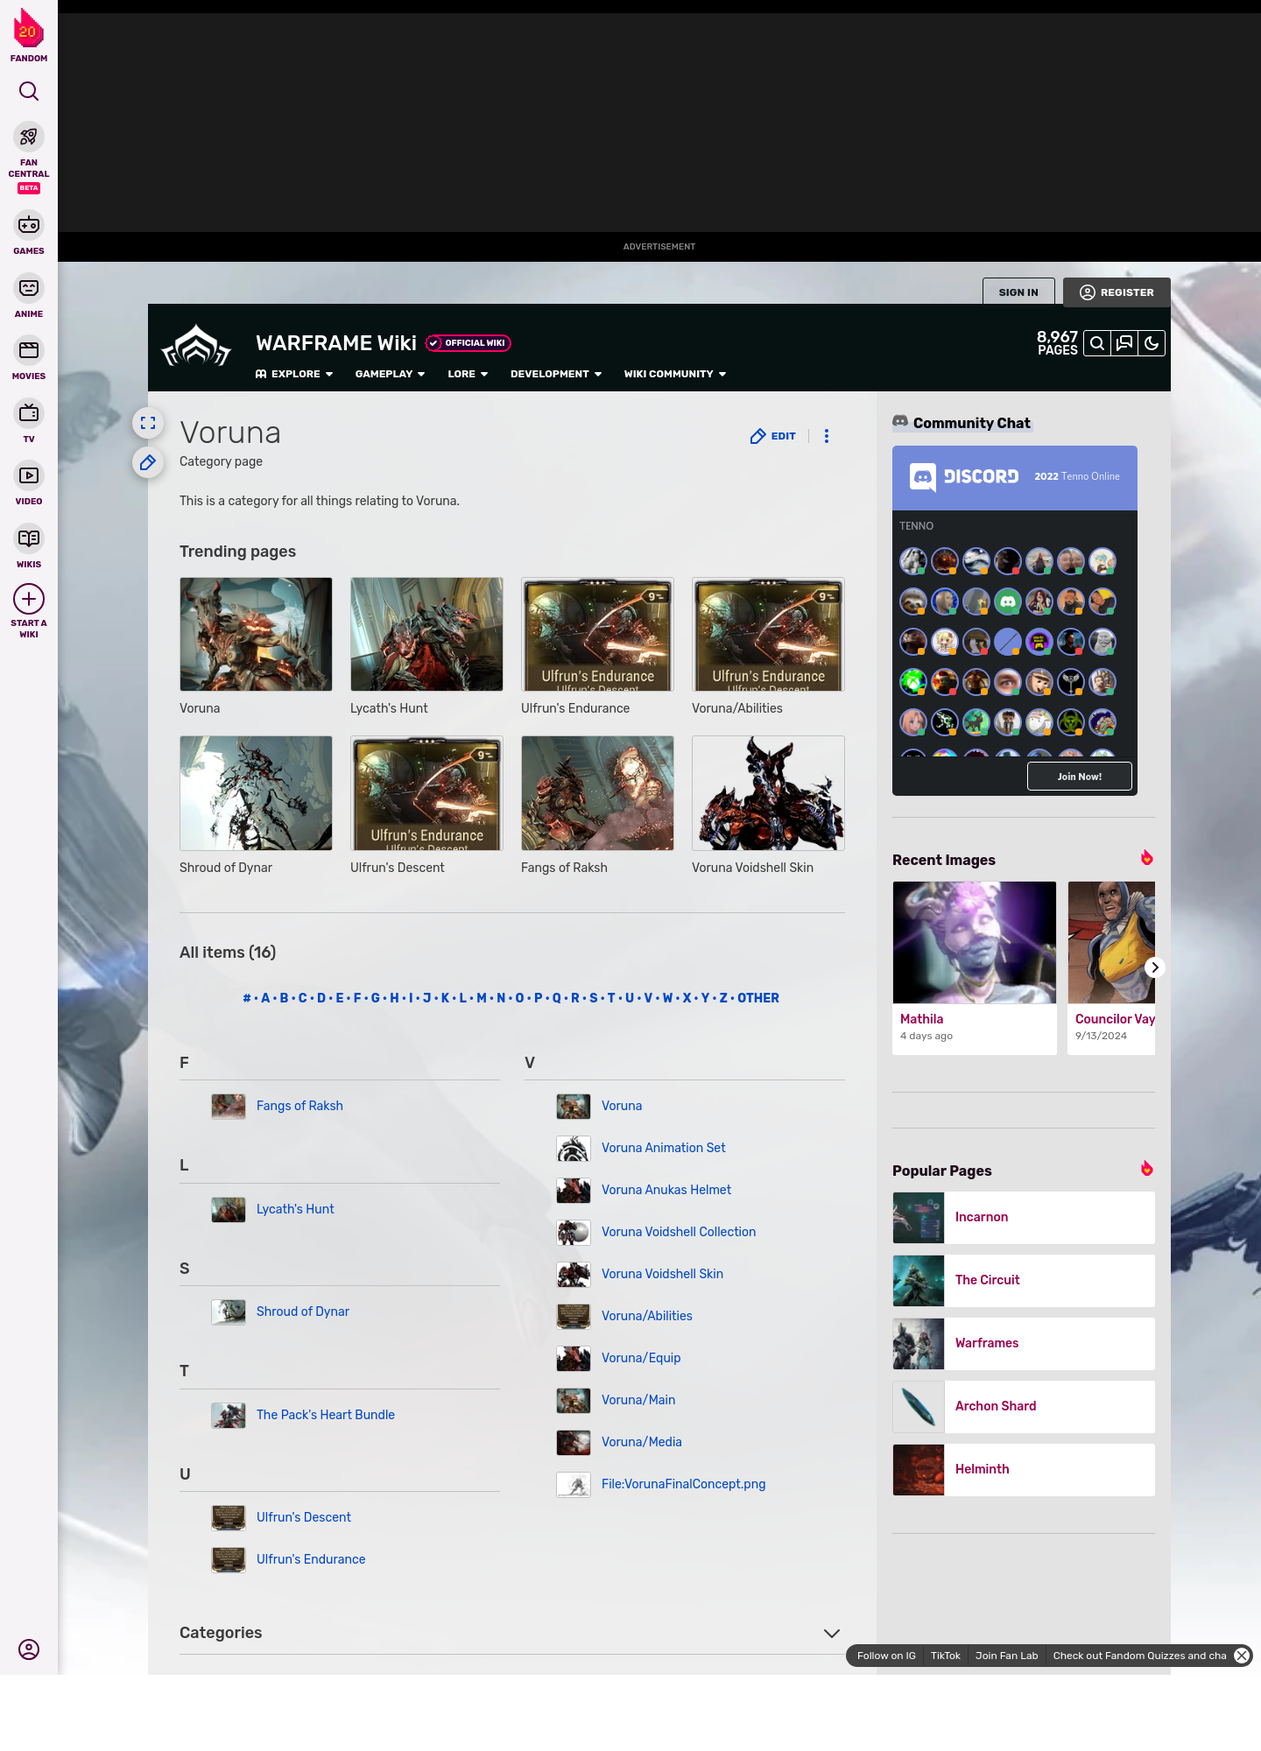Expand the Wiki Community dropdown menu
Viewport: 1261px width, 1751px height.
(x=675, y=374)
